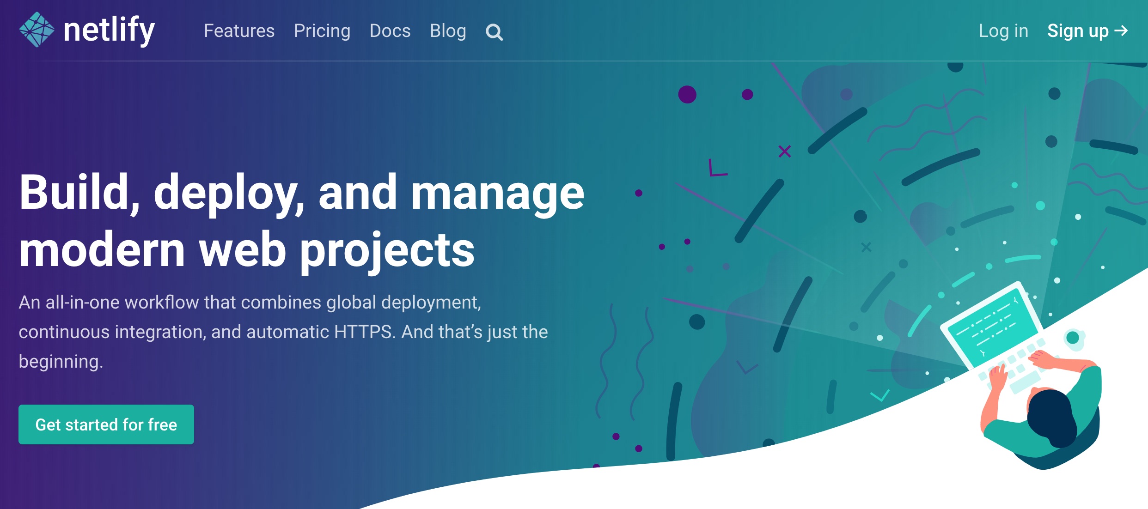Viewport: 1148px width, 509px height.
Task: Click the headline "Build, deploy, and manage"
Action: point(301,193)
